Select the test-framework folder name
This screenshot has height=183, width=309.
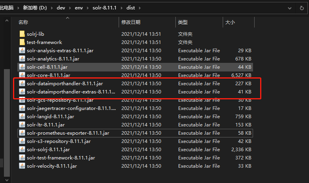pyautogui.click(x=44, y=42)
